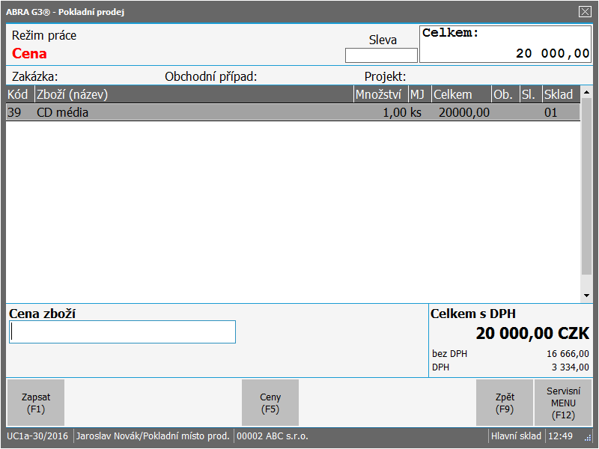Go back with Zpět (F9)
This screenshot has height=449, width=599.
pyautogui.click(x=505, y=403)
